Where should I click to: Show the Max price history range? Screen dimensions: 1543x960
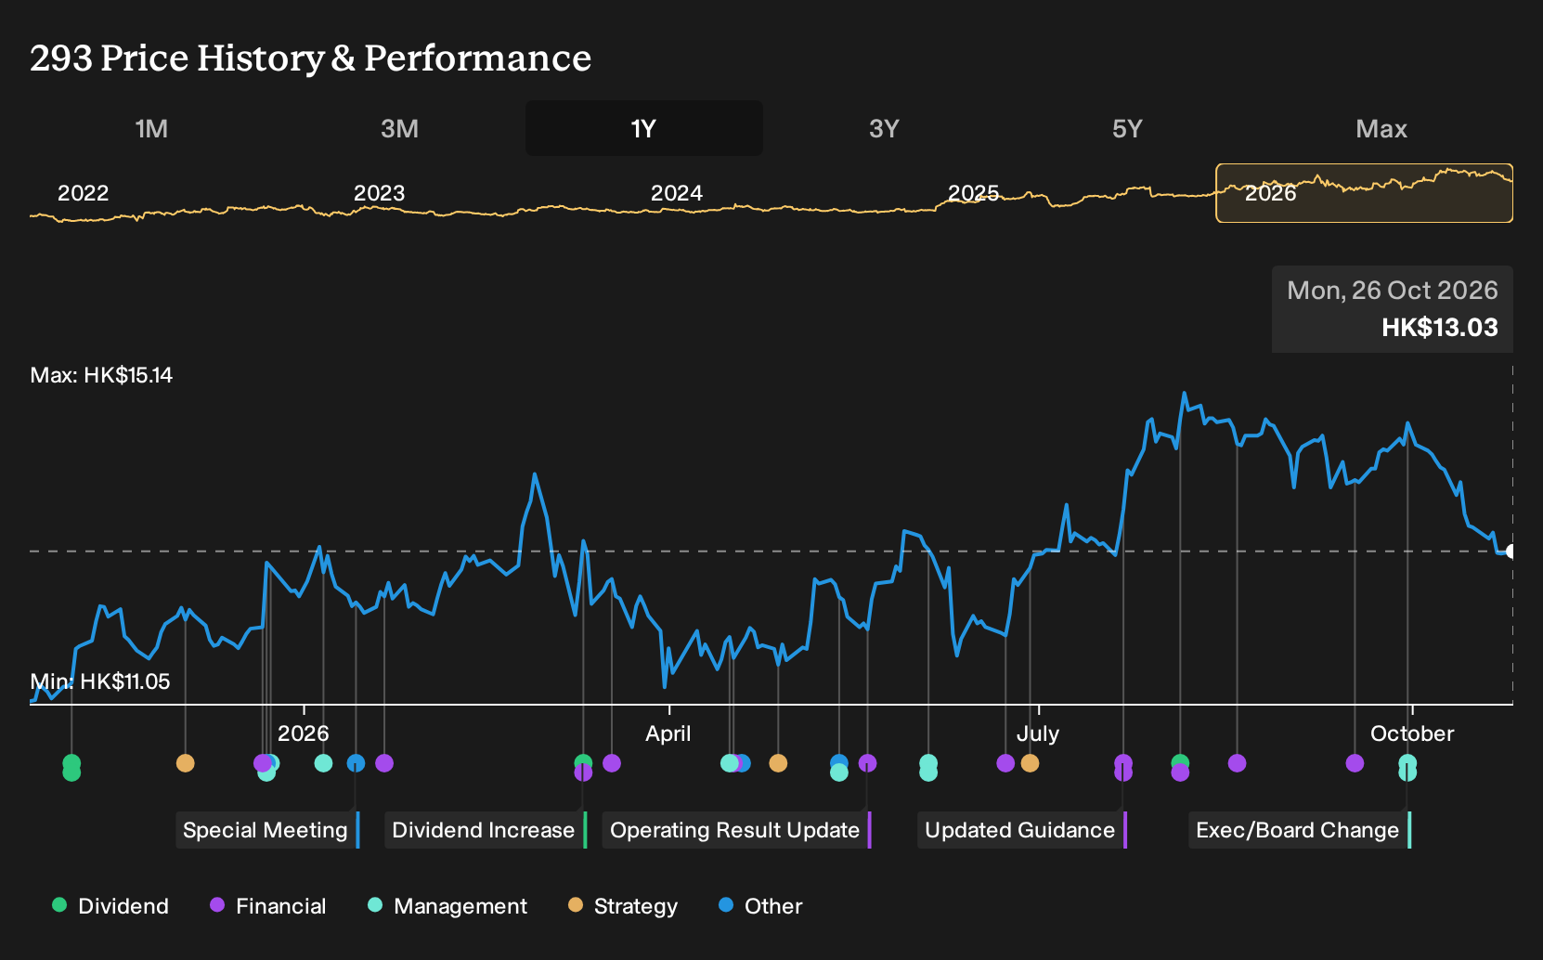pyautogui.click(x=1381, y=128)
